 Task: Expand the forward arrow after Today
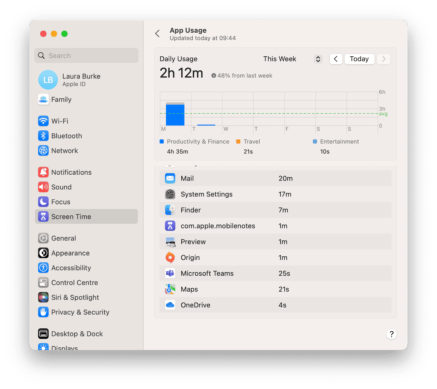(x=384, y=59)
